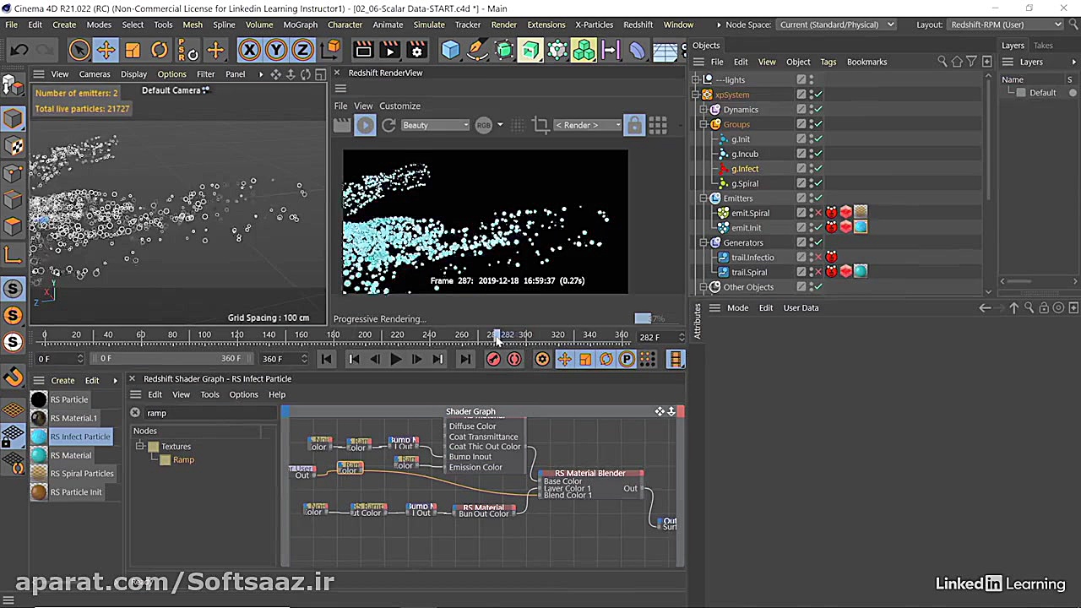Select the Move tool in the toolbar
The width and height of the screenshot is (1081, 608).
106,51
